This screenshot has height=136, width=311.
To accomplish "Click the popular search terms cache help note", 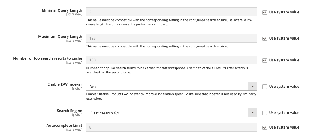I will pos(167,70).
